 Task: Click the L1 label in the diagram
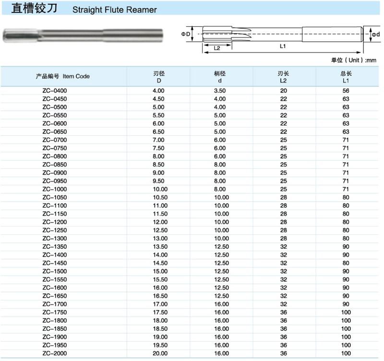283,46
